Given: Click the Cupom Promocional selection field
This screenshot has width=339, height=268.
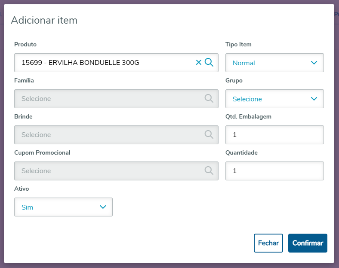Looking at the screenshot, I should (x=108, y=171).
